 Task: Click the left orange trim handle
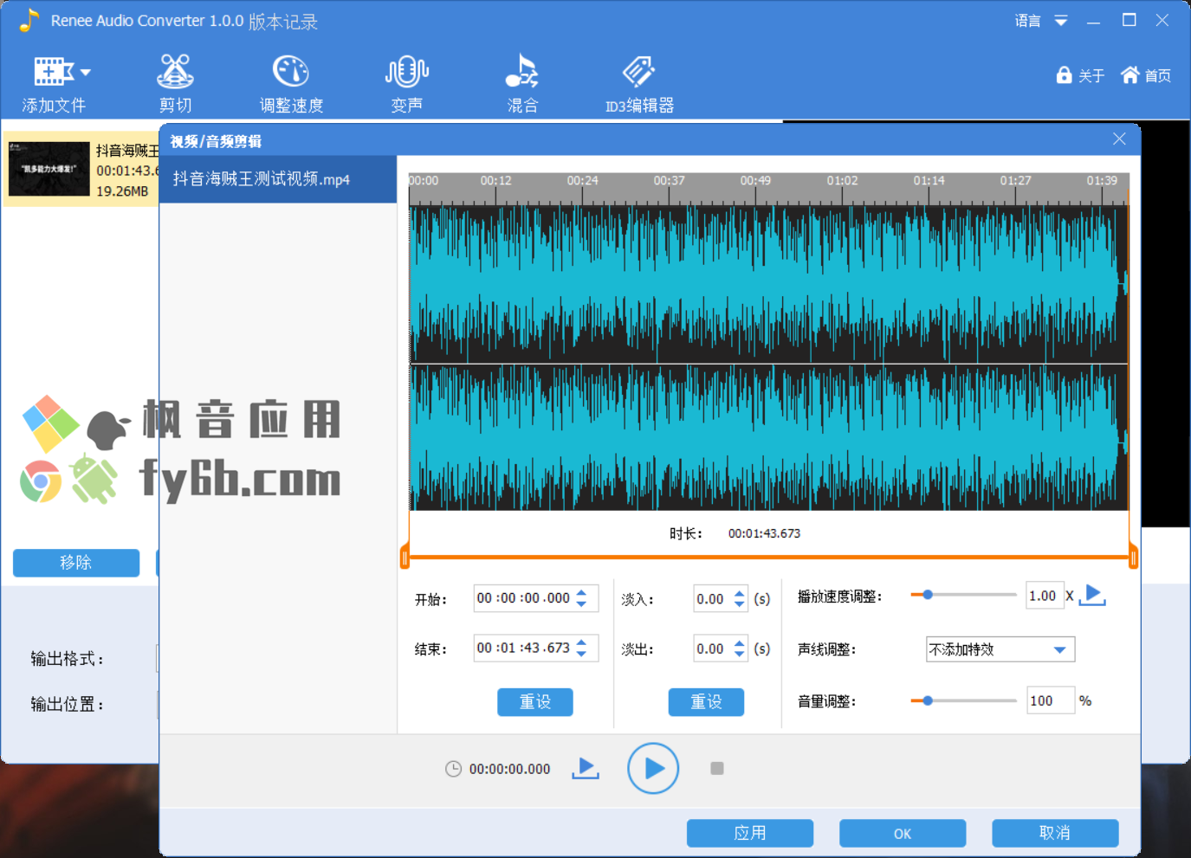(x=405, y=557)
